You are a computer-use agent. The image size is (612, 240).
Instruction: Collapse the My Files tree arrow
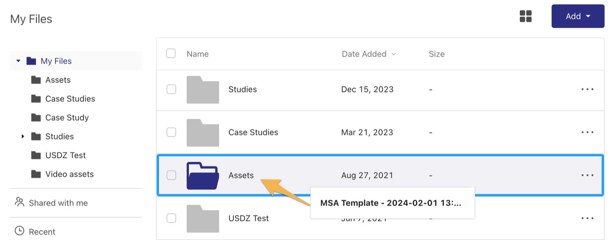(18, 61)
